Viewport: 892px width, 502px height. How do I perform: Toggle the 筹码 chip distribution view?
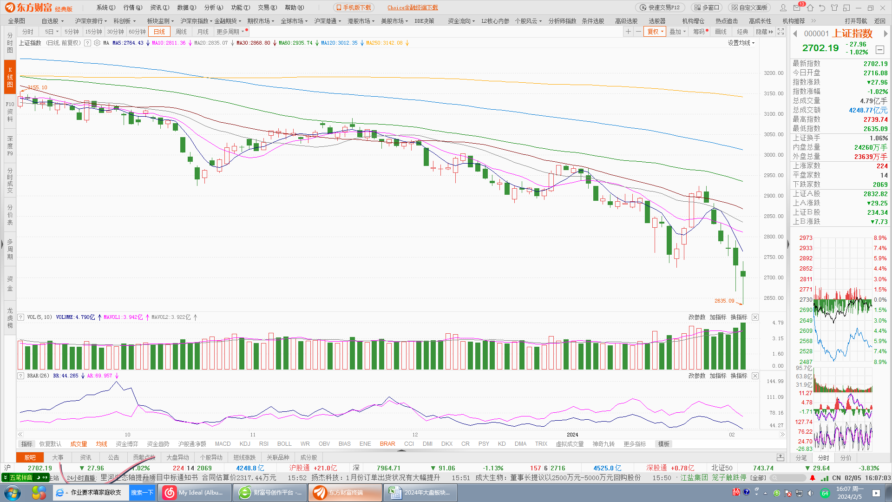700,32
